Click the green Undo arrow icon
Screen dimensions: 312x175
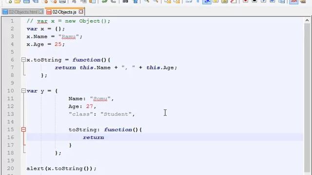click(x=104, y=1)
